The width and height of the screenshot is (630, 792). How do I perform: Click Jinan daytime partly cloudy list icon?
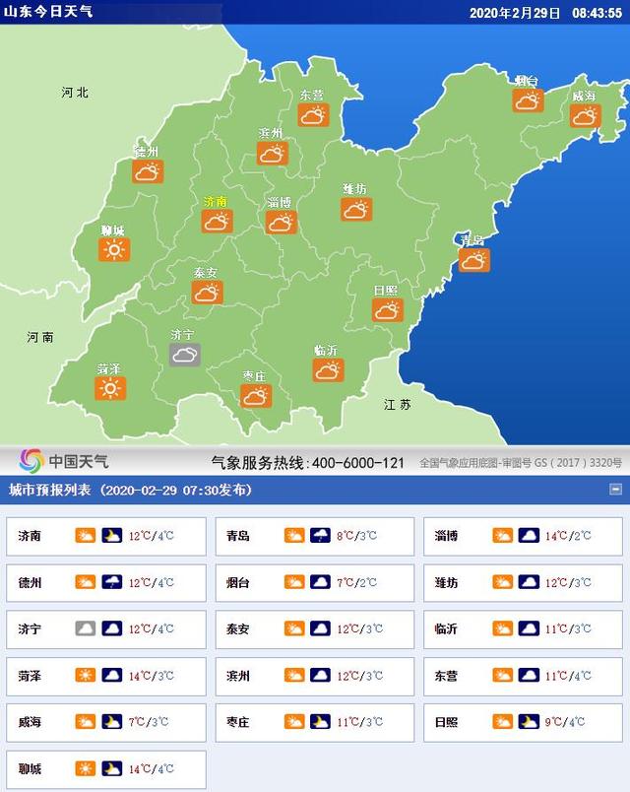click(x=86, y=536)
